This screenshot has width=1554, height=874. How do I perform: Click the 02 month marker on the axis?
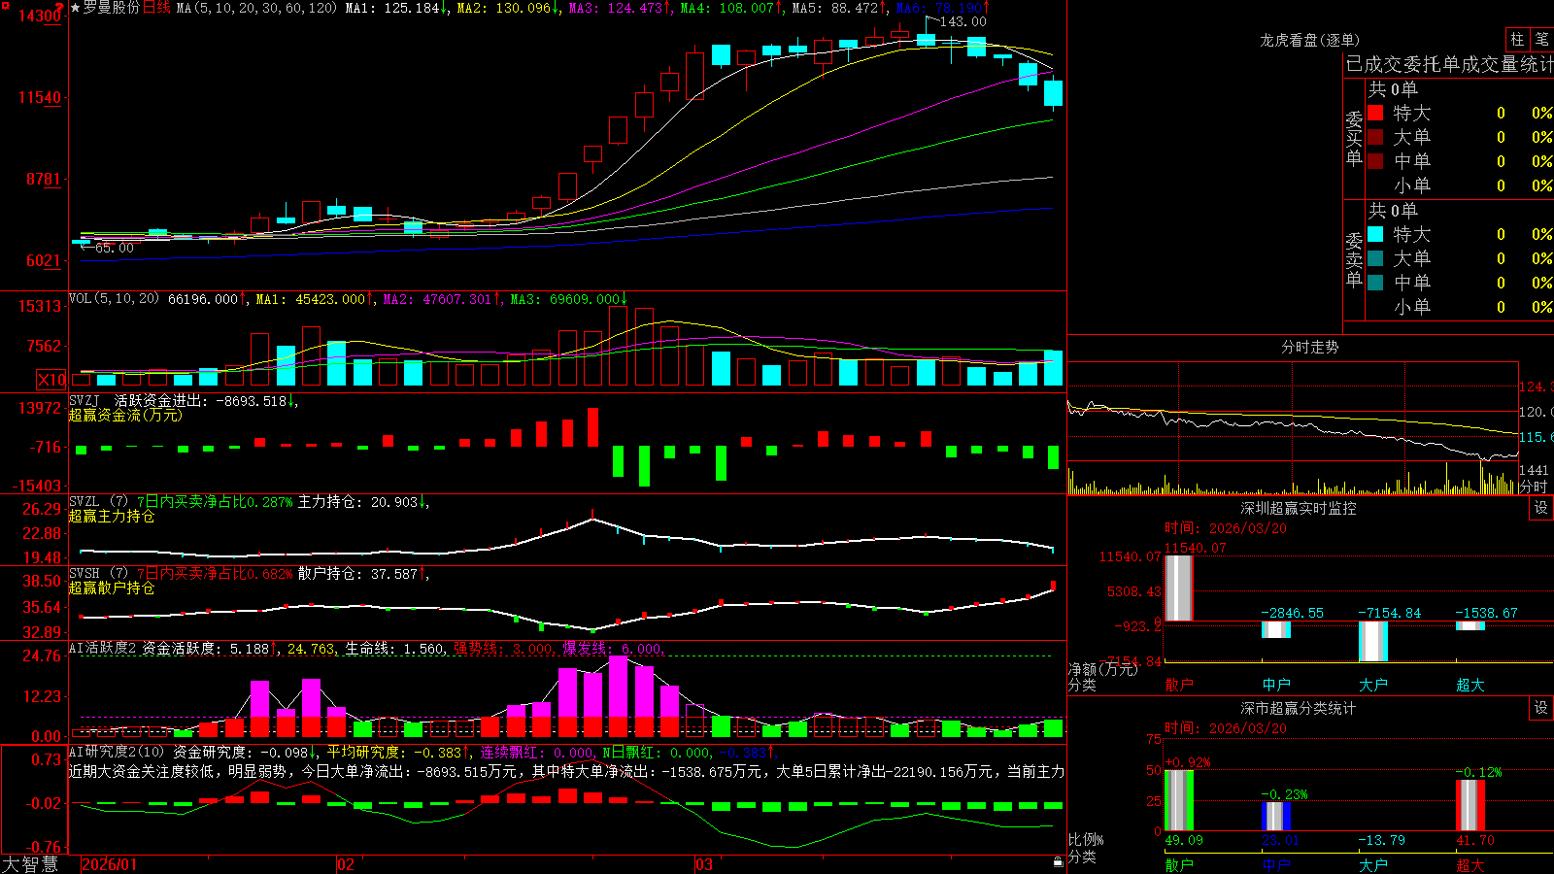346,864
